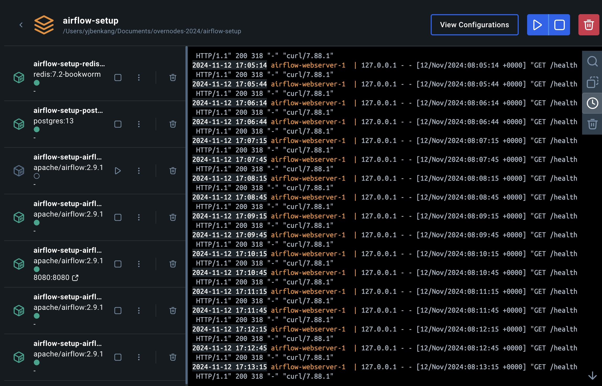Click the divider scrollbar between the list and the logs
Viewport: 602px width, 386px height.
(187, 215)
